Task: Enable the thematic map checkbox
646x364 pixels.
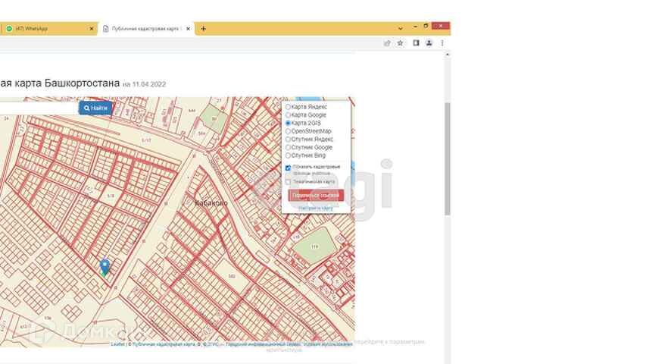Action: 288,182
